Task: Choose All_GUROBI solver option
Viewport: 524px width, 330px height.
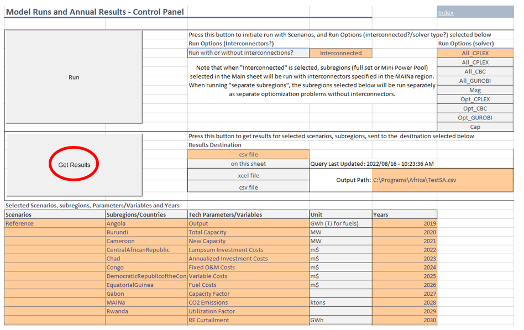Action: click(475, 81)
